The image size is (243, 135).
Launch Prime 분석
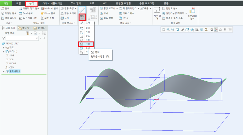48,13
